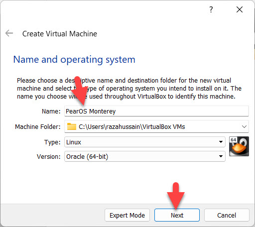Expand the Version dropdown showing Oracle (64-bit)
The width and height of the screenshot is (255, 227).
tap(145, 156)
